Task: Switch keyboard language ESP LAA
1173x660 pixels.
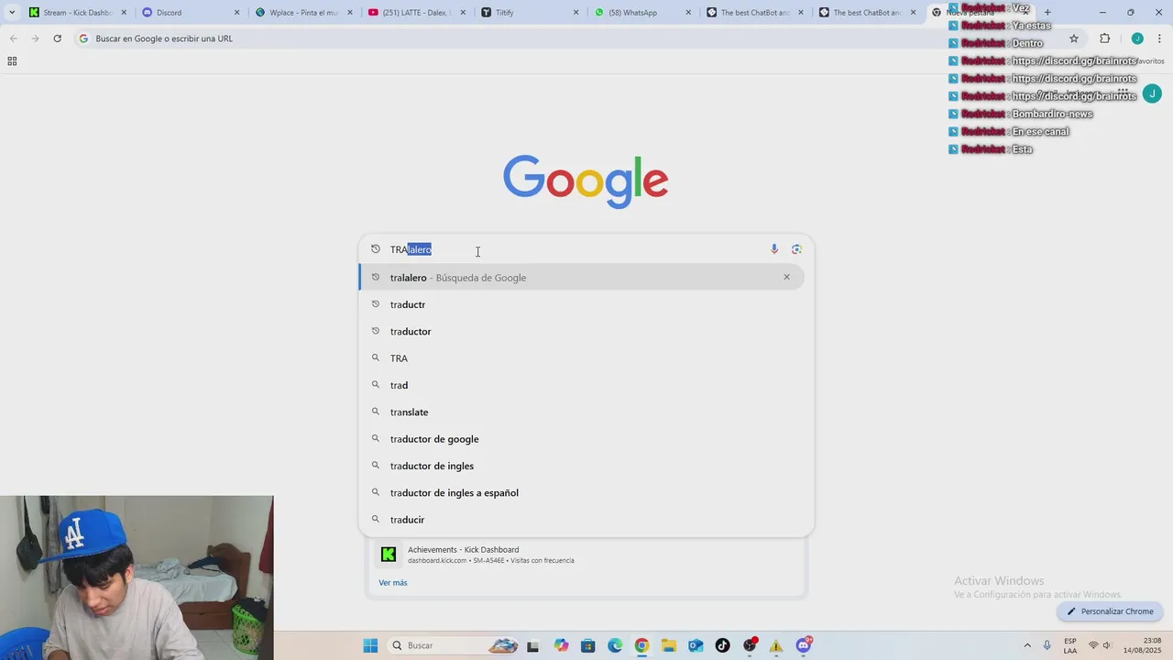Action: (1070, 645)
